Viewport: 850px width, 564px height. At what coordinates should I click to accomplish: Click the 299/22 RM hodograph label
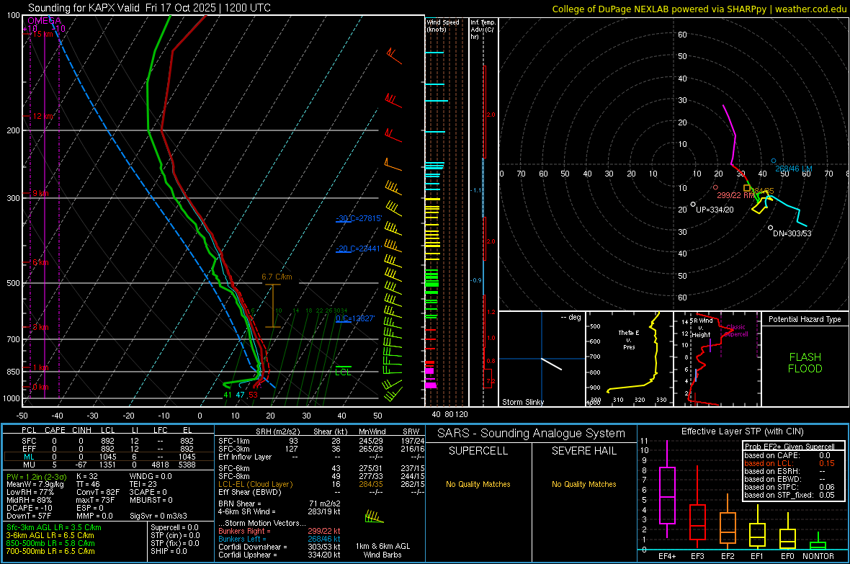point(736,195)
